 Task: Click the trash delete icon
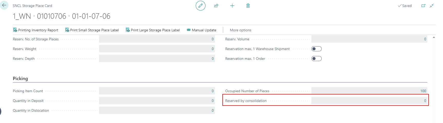(248, 6)
